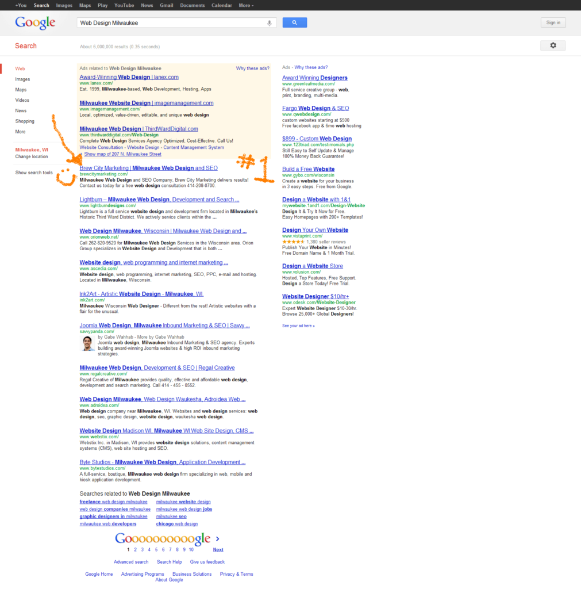This screenshot has width=581, height=589.
Task: Select Images in the top bar
Action: 64,5
